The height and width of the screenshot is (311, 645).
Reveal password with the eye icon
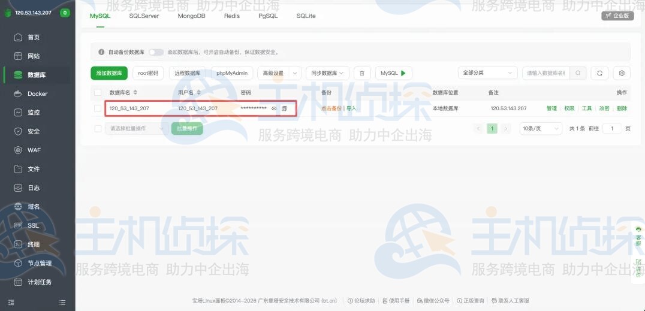pyautogui.click(x=274, y=108)
